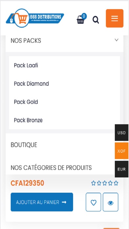This screenshot has width=129, height=229.
Task: Select Pack Diamand from submenu
Action: [31, 84]
